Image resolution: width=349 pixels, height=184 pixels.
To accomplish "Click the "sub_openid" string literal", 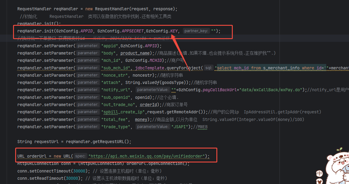I will [116, 97].
